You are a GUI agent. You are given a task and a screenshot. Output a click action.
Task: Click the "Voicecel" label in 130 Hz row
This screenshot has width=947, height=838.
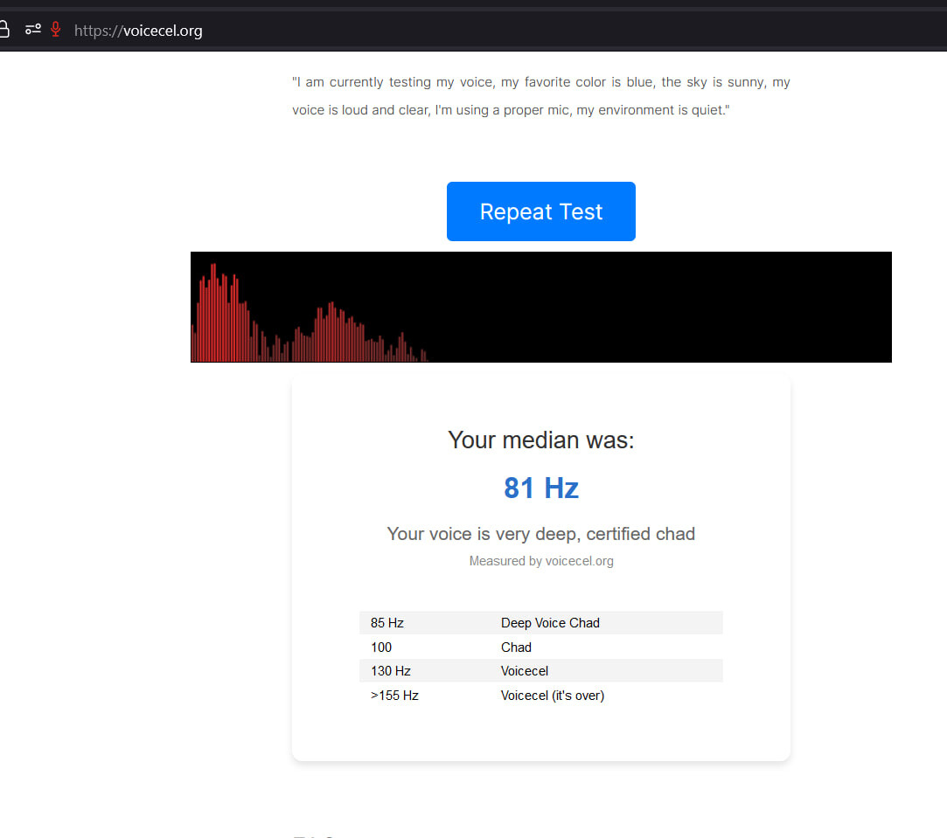(x=525, y=671)
